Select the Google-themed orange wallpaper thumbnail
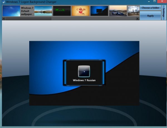This screenshot has width=167, height=128. [81, 11]
